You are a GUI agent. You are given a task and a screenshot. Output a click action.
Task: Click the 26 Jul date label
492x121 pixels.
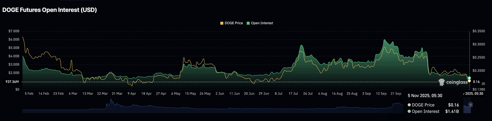(x=308, y=94)
